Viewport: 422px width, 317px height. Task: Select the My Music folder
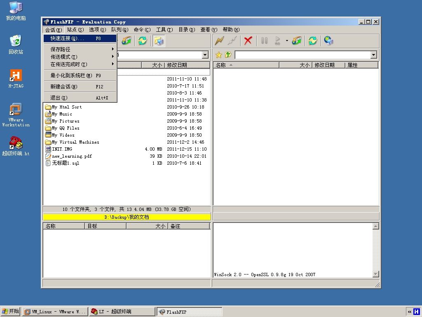62,114
